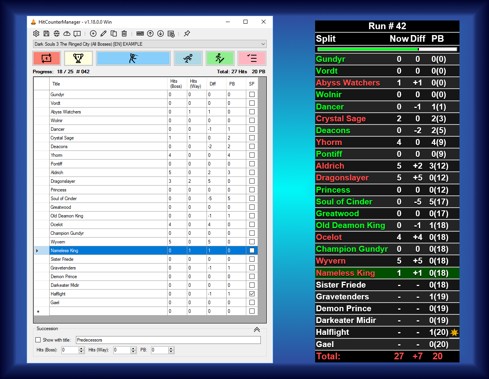This screenshot has height=379, width=489.
Task: Click the copy profile icon
Action: click(x=114, y=33)
